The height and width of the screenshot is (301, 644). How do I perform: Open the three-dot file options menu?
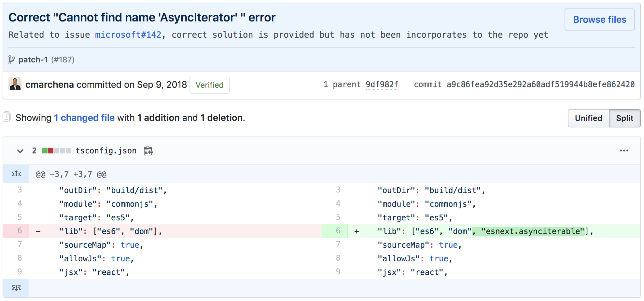(624, 150)
